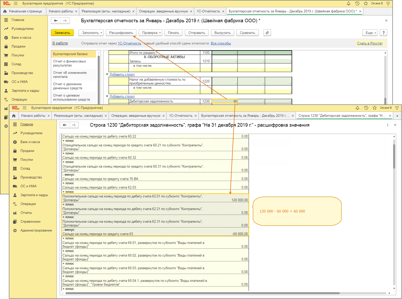The image size is (402, 299).
Task: Select Отчет о движении денежных средств in list
Action: (x=73, y=86)
